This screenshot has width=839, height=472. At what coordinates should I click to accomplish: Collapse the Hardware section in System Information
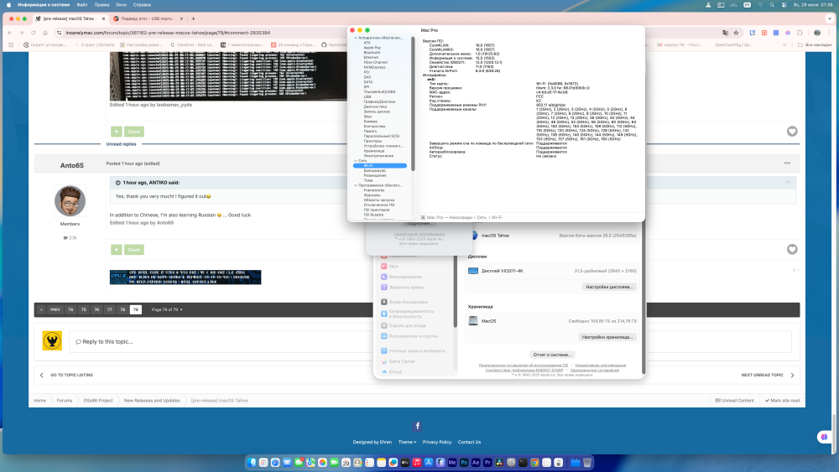(355, 38)
